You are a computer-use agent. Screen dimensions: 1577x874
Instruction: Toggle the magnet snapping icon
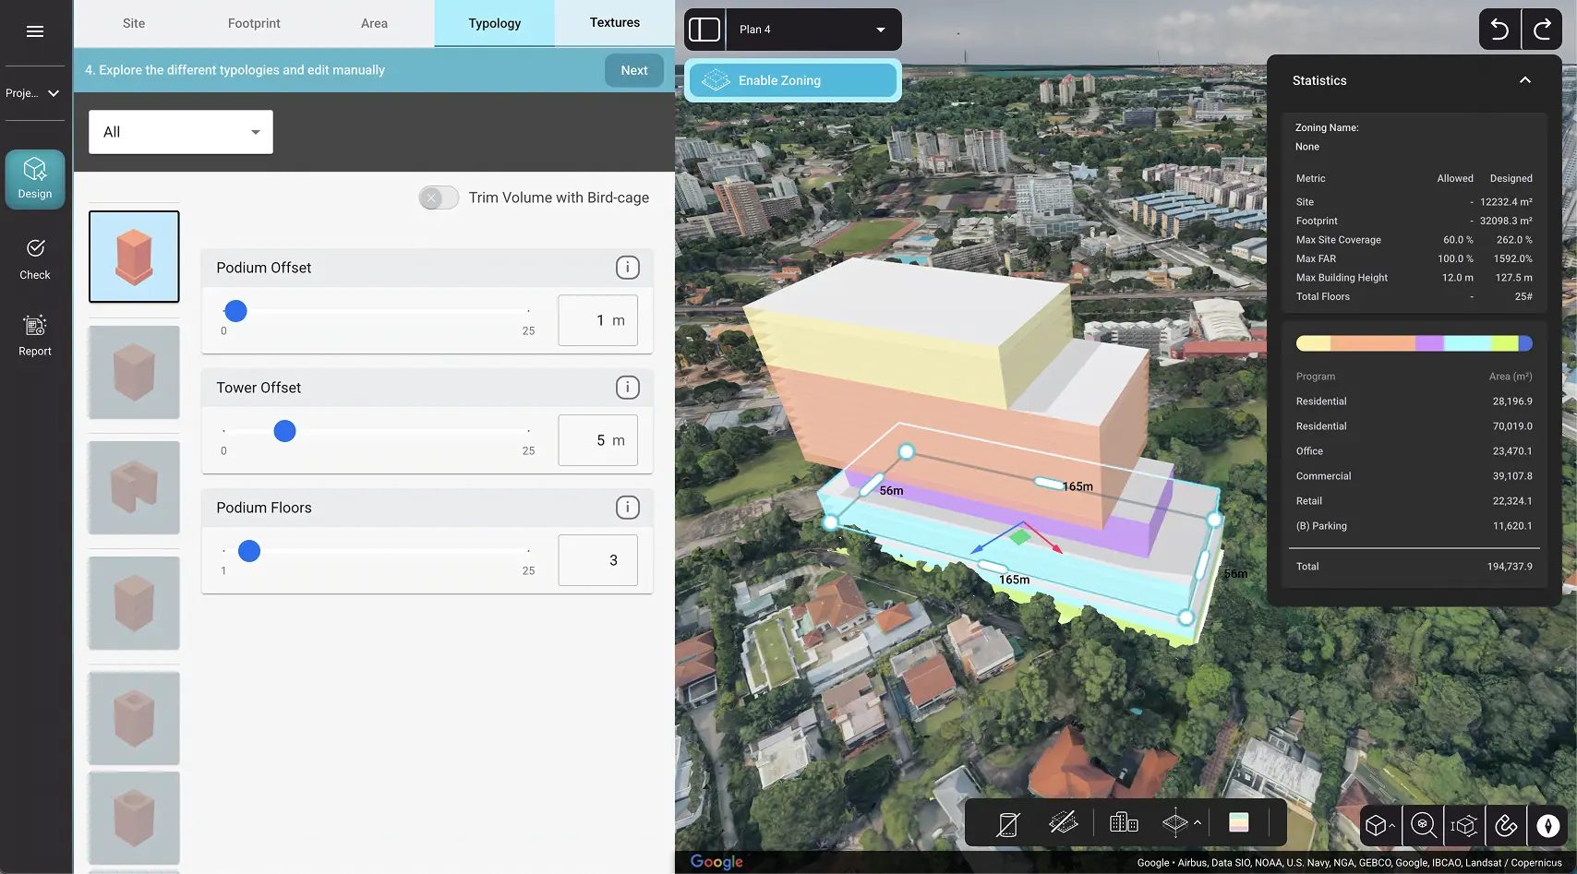click(x=1506, y=825)
